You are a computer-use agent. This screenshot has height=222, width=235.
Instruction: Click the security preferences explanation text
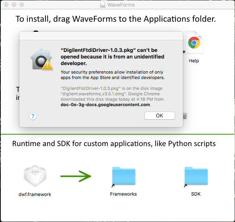pos(112,75)
